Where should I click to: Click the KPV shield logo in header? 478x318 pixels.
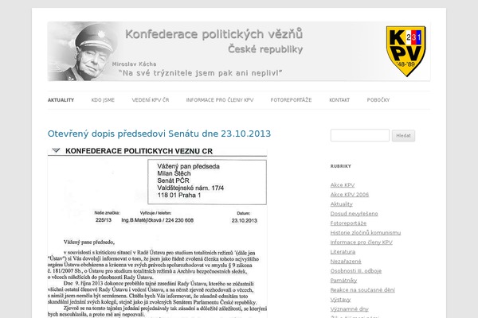(406, 52)
